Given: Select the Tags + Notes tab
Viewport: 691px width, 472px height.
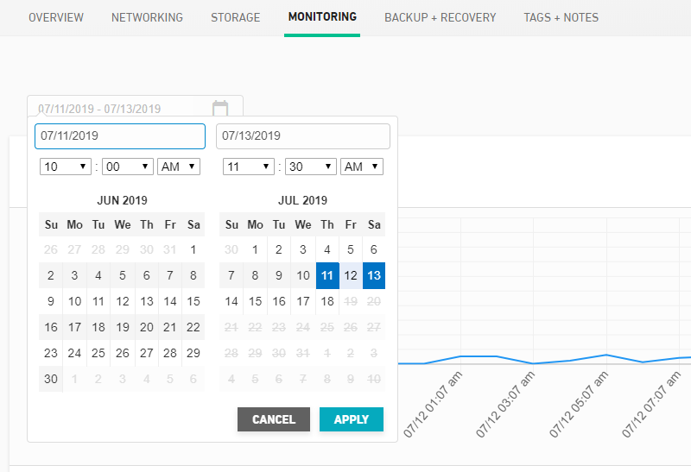Looking at the screenshot, I should (x=561, y=17).
